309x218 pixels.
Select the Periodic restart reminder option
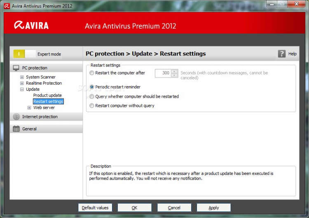point(91,87)
